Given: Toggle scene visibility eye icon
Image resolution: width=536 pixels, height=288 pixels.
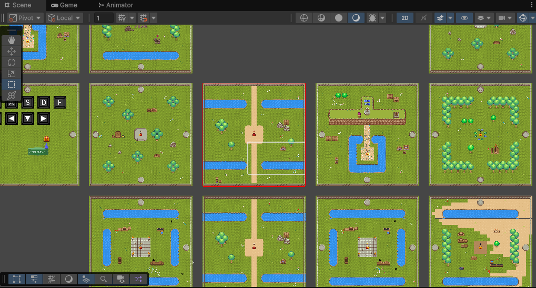Looking at the screenshot, I should (x=464, y=18).
